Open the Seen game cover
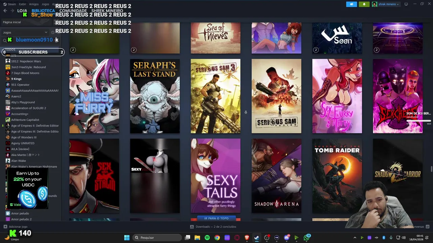The width and height of the screenshot is (433, 243). point(337,38)
